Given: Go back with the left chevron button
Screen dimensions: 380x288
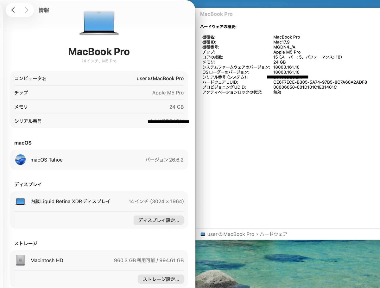Looking at the screenshot, I should [x=13, y=10].
